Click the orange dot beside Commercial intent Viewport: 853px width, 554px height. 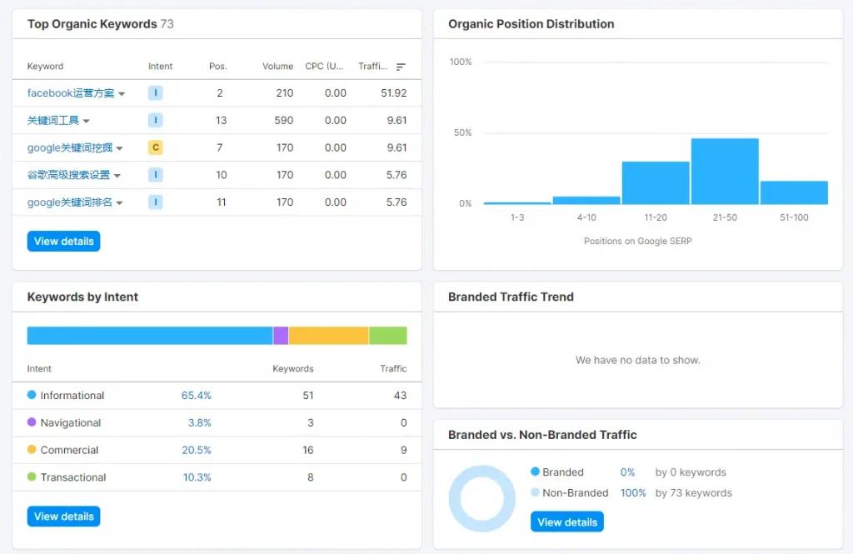click(x=32, y=450)
